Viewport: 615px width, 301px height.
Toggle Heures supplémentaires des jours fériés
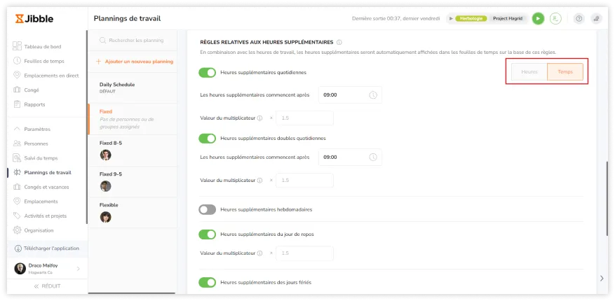(x=208, y=282)
